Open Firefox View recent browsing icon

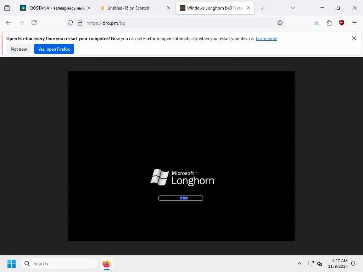[7, 8]
